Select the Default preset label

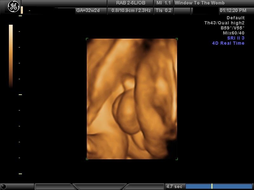(236, 18)
